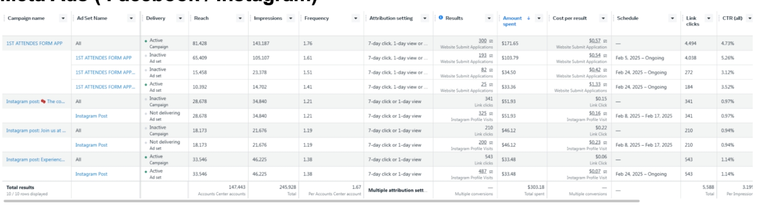Click the horizontal scrollbar below the table

[x=321, y=201]
